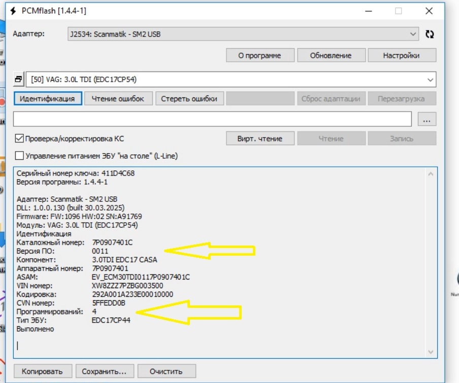459x383 pixels.
Task: Clear log with Очистить button
Action: [x=167, y=371]
